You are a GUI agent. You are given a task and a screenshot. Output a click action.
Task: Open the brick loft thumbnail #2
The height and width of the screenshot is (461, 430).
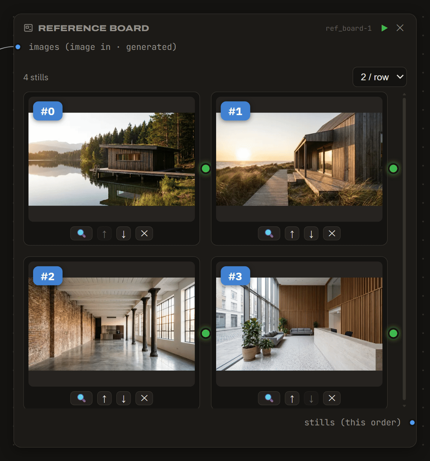coord(111,324)
